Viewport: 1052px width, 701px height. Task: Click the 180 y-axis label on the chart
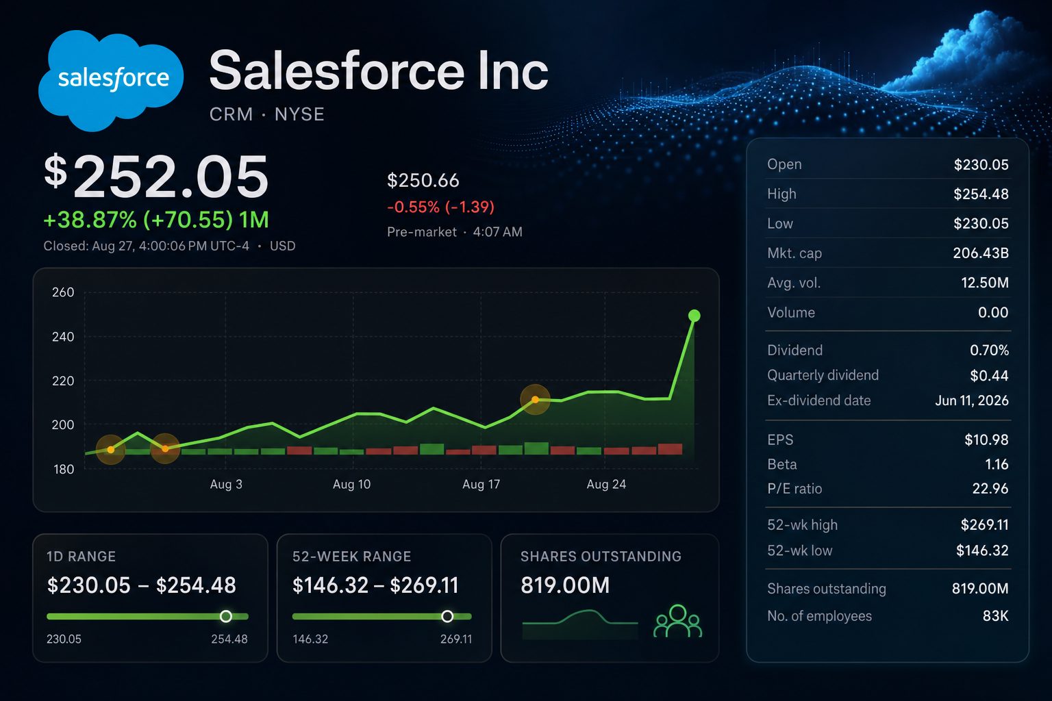click(63, 470)
